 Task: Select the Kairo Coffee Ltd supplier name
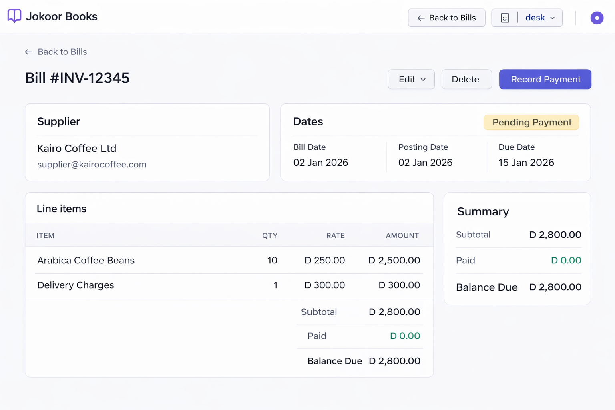click(x=77, y=148)
